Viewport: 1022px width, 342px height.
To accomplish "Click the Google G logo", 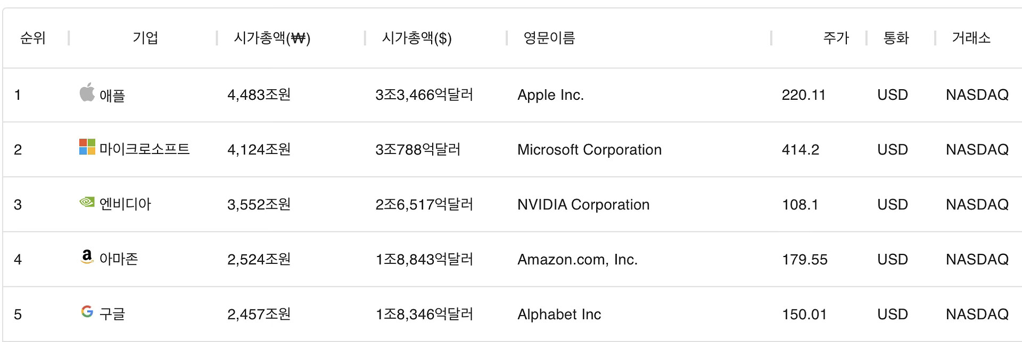I will [87, 312].
